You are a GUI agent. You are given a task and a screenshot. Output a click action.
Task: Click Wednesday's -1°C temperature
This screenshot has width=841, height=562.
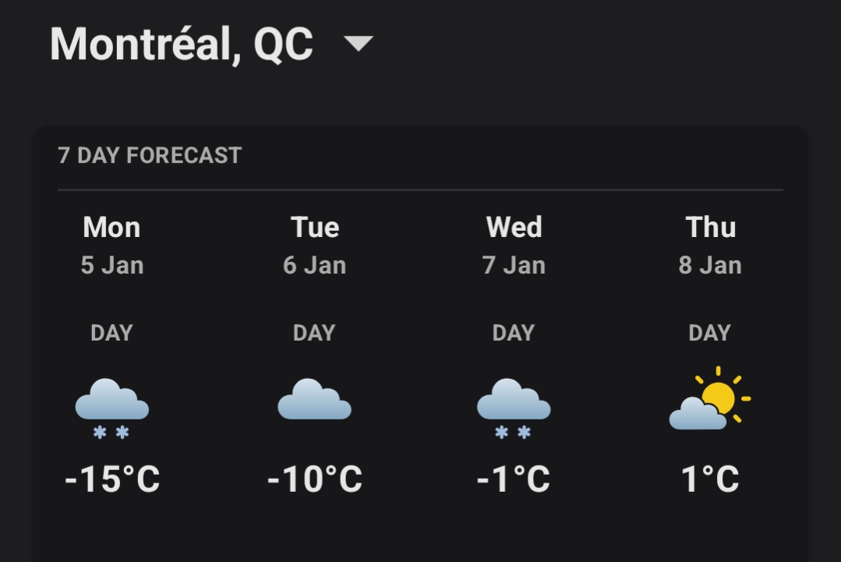(x=514, y=479)
